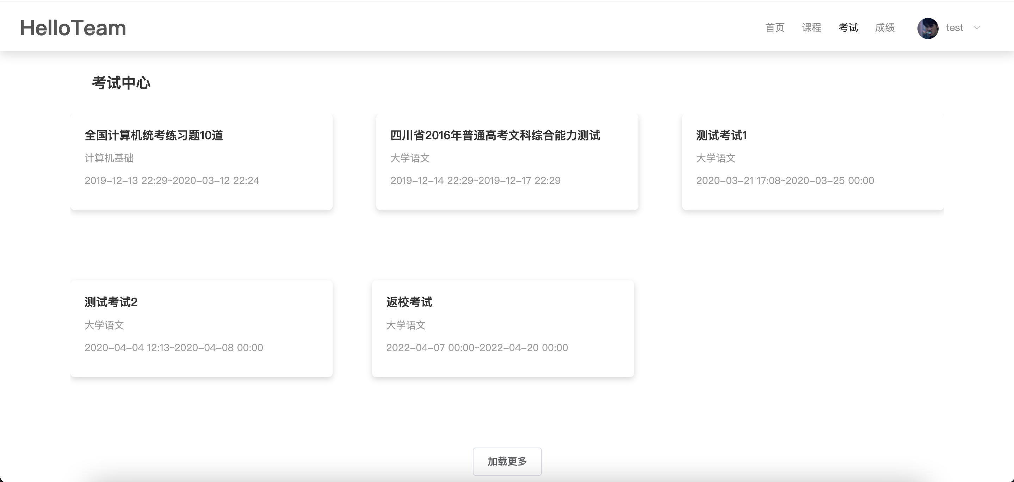Click 大学语文 under 测试考试2 card
Image resolution: width=1014 pixels, height=482 pixels.
(x=104, y=325)
